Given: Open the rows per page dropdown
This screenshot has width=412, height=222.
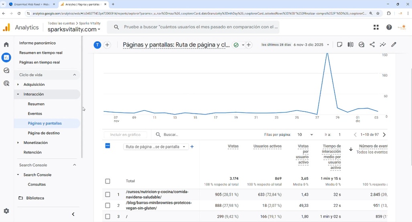Looking at the screenshot, I should (x=305, y=135).
